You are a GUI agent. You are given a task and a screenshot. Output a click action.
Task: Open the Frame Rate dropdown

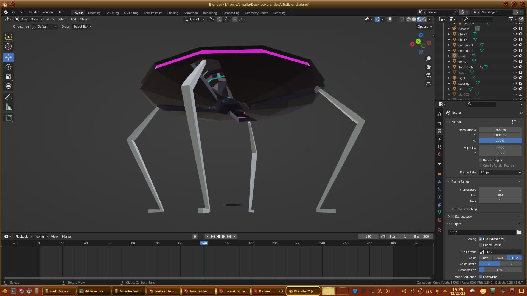(500, 172)
